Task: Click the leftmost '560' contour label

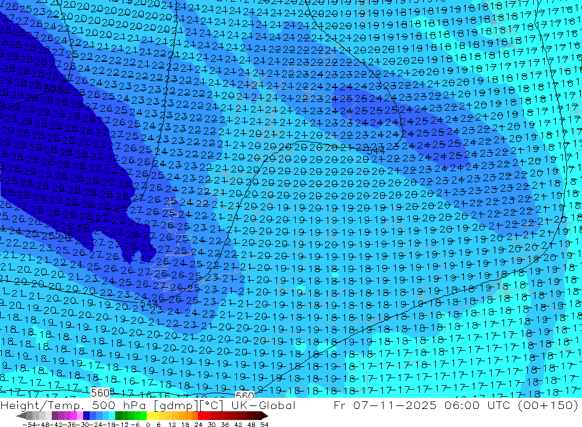Action: [x=100, y=393]
